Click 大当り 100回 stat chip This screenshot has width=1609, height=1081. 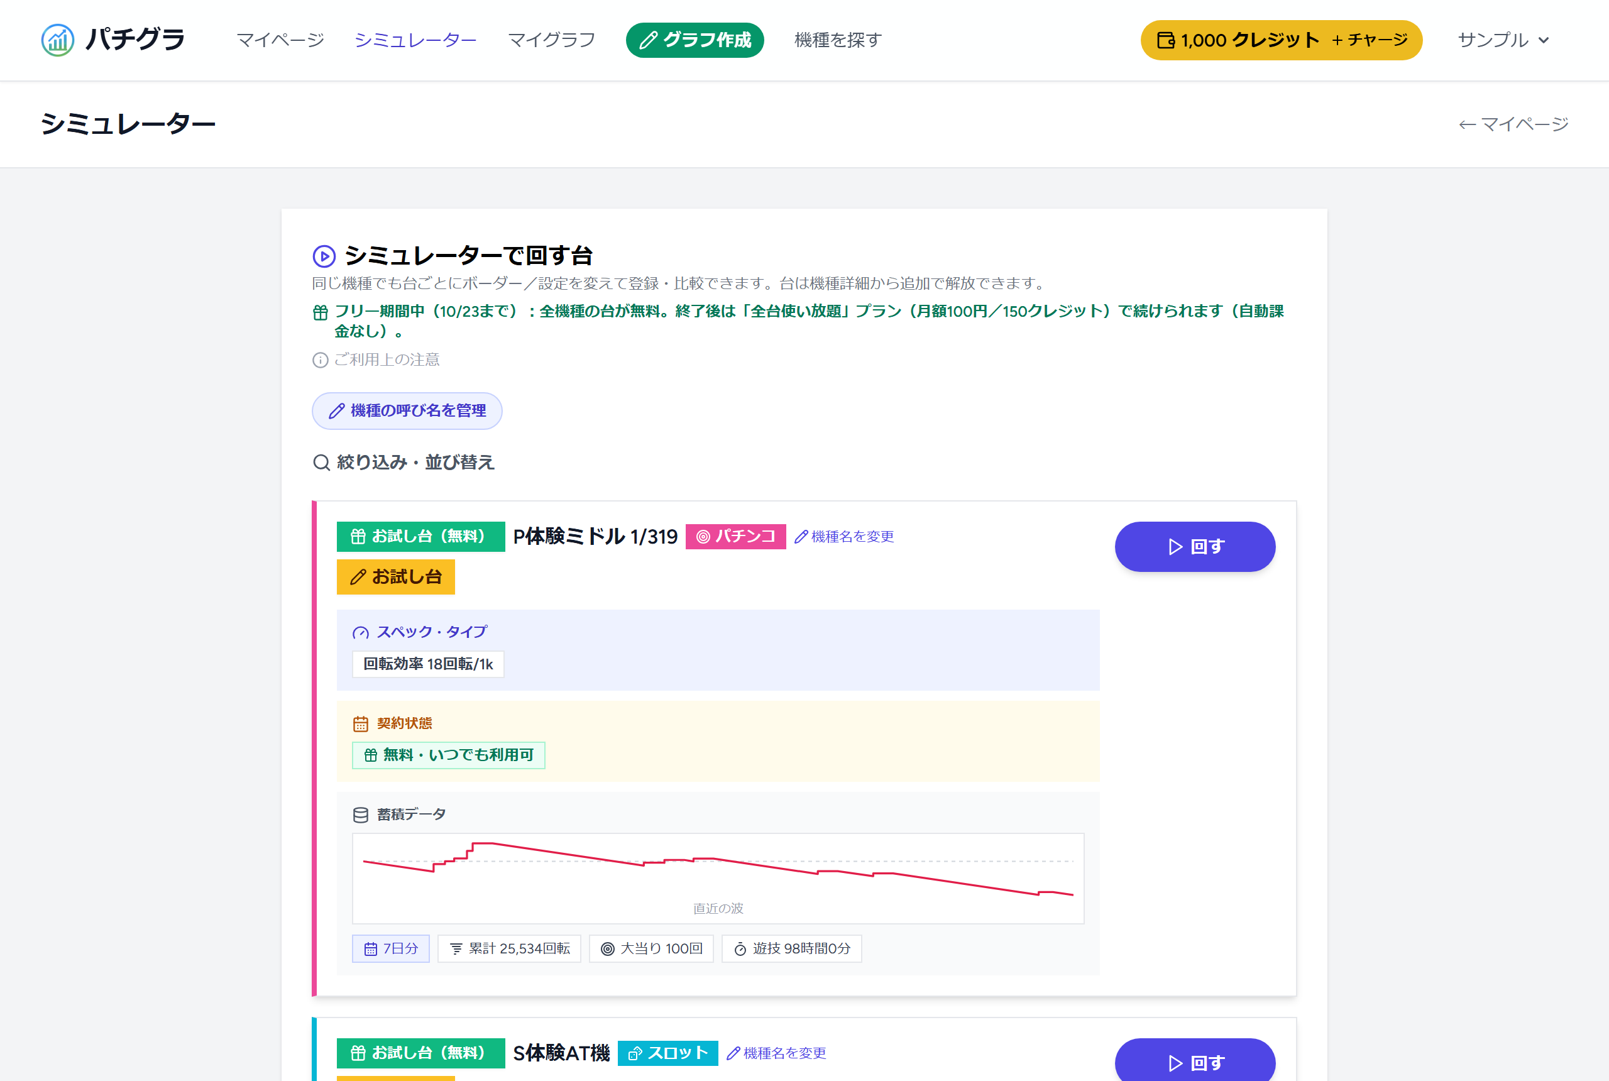click(652, 948)
